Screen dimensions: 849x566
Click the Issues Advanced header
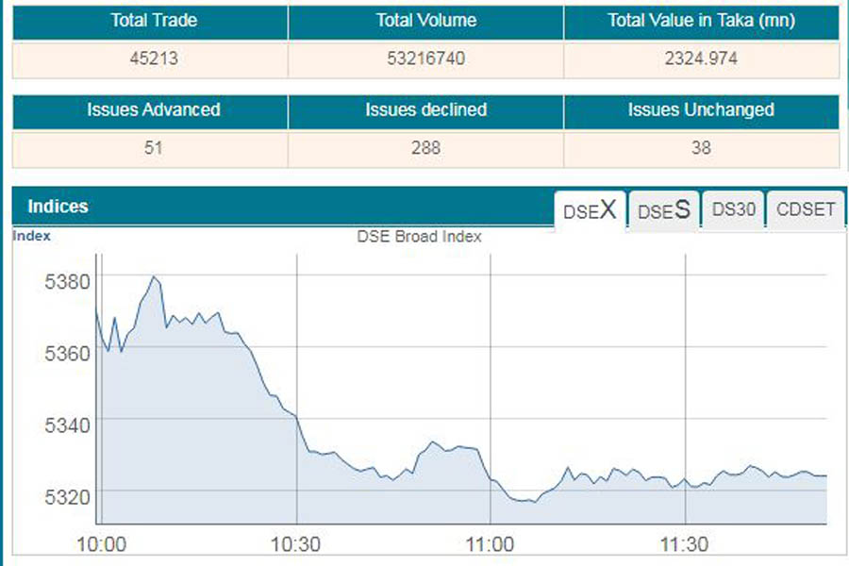[150, 110]
